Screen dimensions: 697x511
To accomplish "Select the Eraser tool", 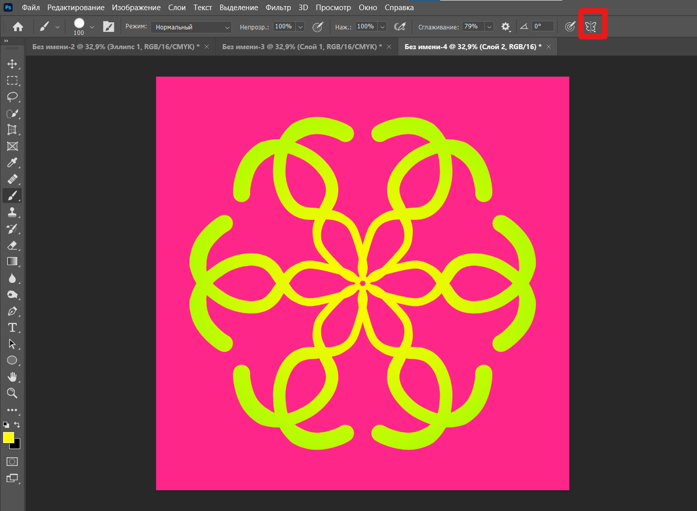I will point(12,245).
